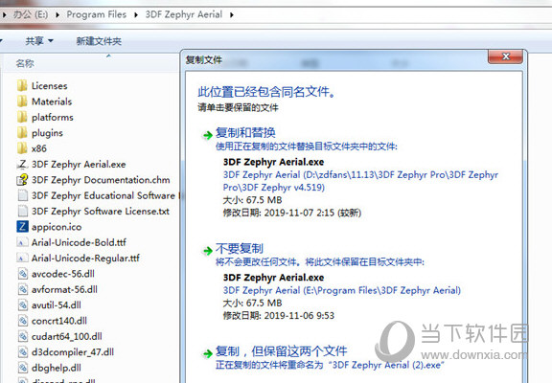Image resolution: width=552 pixels, height=383 pixels.
Task: Select cudart64_100.dll file name
Action: coord(67,336)
